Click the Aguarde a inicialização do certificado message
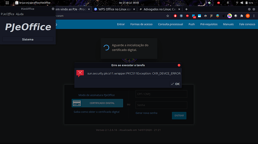Screen dimensions: 258x144 pyautogui.click(x=130, y=48)
